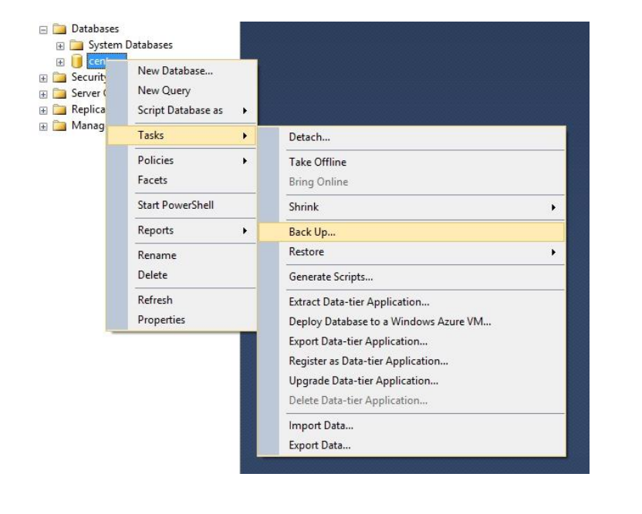Click the Replication folder icon
The image size is (642, 514).
click(59, 109)
